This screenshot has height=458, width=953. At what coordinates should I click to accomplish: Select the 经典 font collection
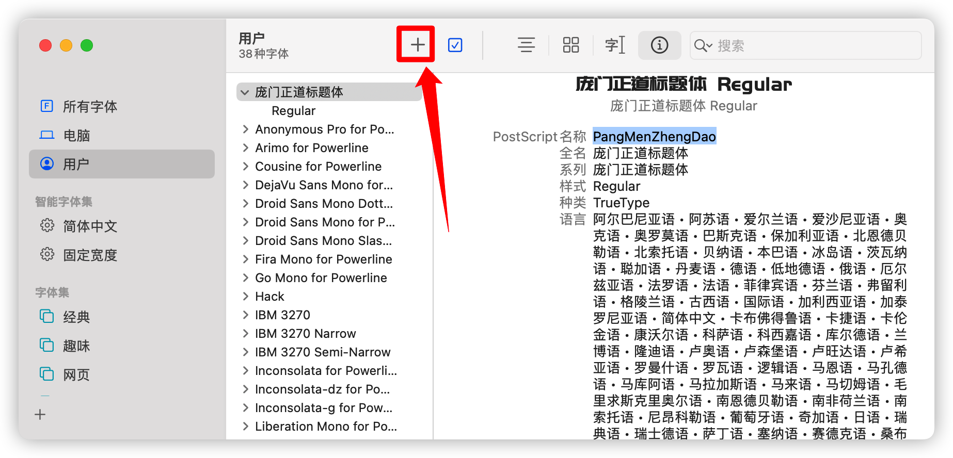[76, 317]
